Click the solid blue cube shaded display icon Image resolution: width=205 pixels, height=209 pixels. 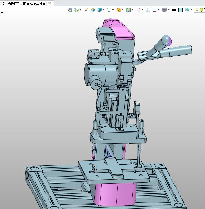point(99,10)
